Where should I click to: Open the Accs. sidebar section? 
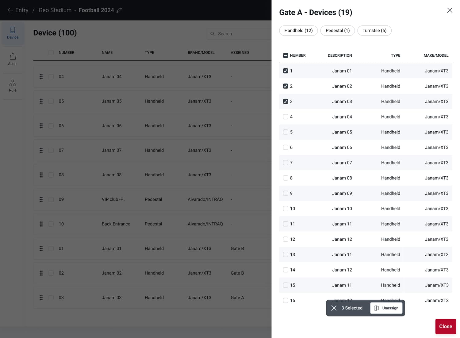pyautogui.click(x=13, y=59)
